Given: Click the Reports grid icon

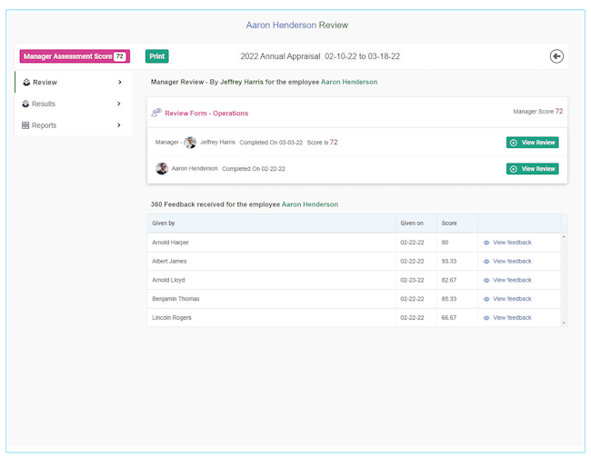Looking at the screenshot, I should (x=25, y=125).
